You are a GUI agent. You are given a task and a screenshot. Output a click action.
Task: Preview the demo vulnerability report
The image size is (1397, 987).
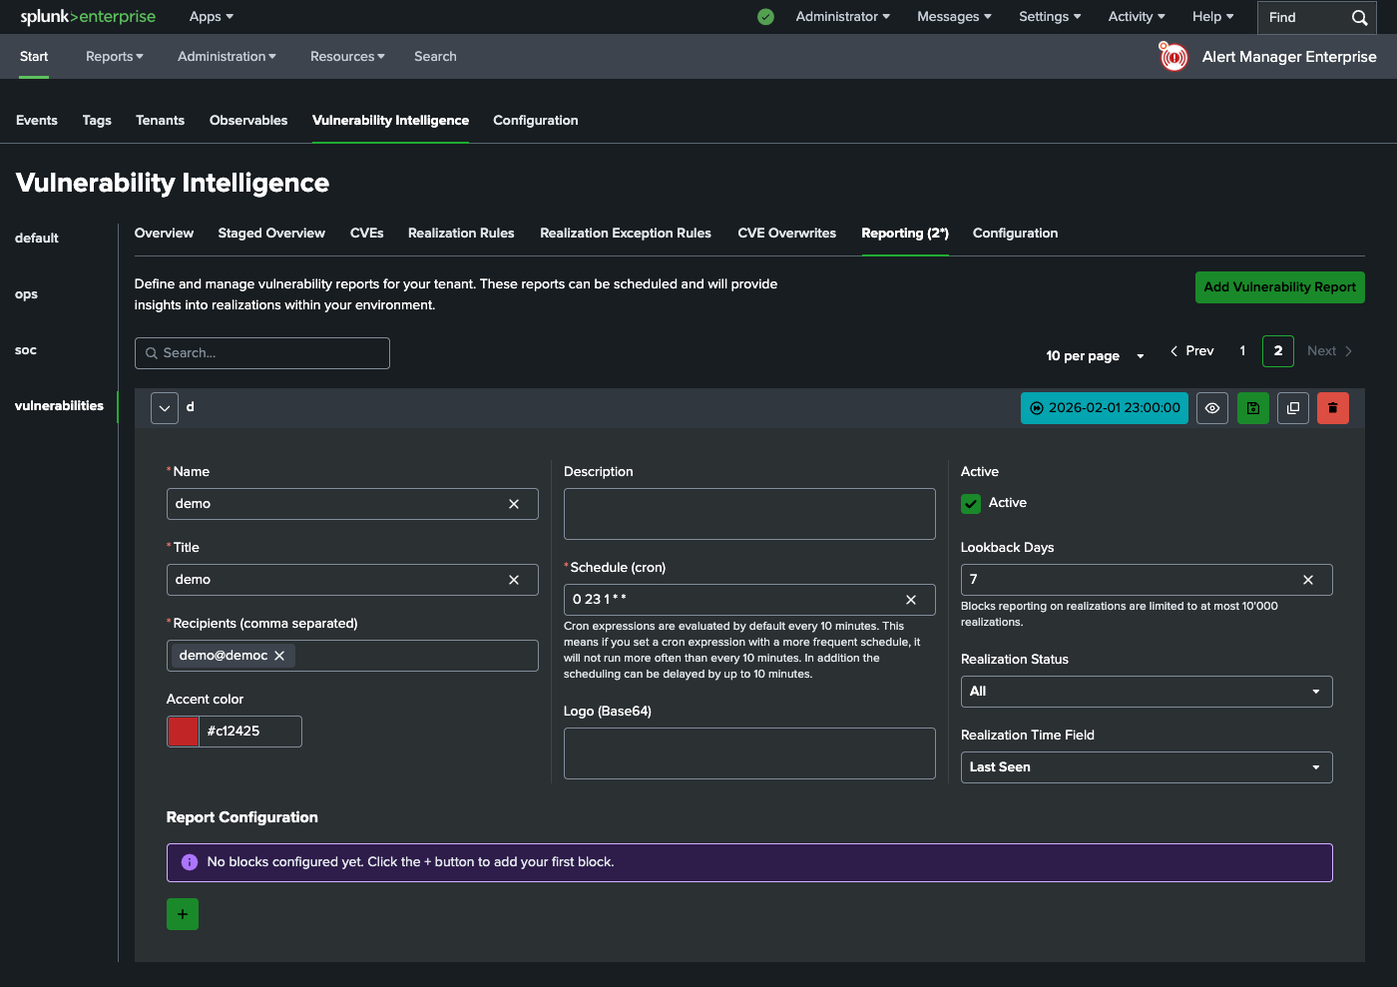[x=1211, y=407]
